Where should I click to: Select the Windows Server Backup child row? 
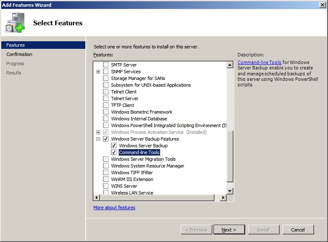click(x=143, y=146)
